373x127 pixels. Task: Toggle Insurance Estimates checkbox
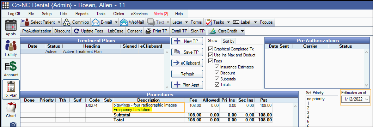(x=217, y=67)
